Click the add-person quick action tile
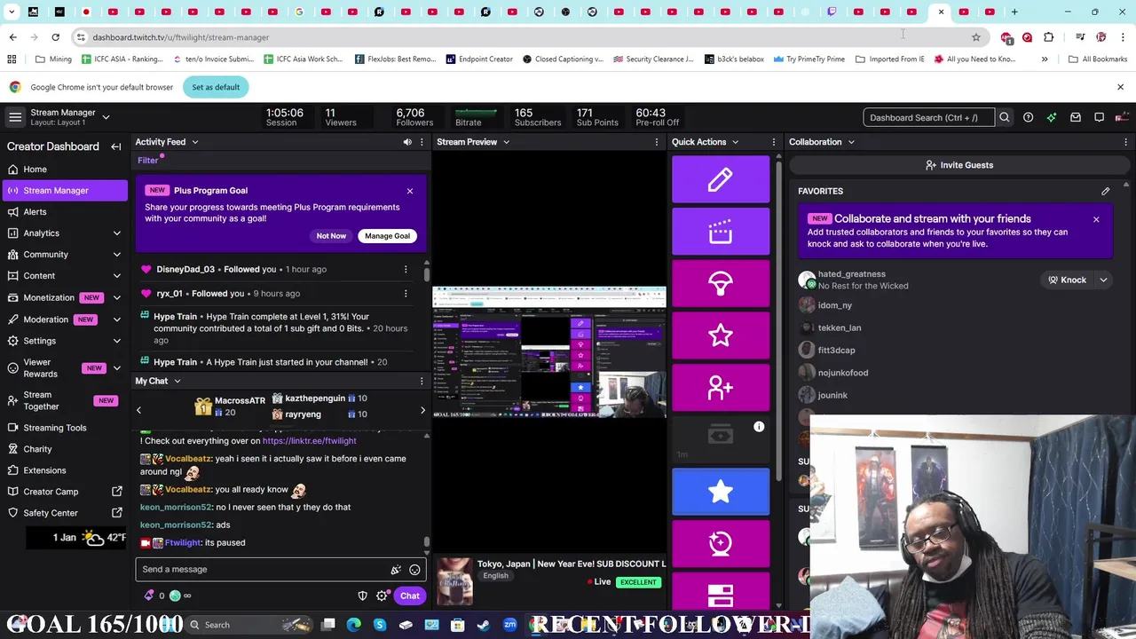Viewport: 1136px width, 639px height. click(721, 388)
